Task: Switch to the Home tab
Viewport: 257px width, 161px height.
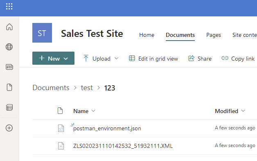Action: (147, 35)
